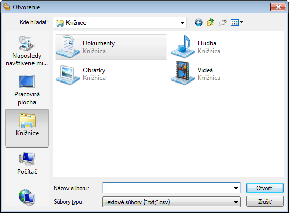Viewport: 289px width, 213px height.
Task: Open Pracovná plocha in sidebar
Action: coord(27,90)
